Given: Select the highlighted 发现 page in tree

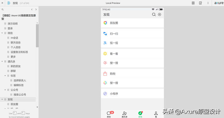Looking at the screenshot, I should click(10, 99).
